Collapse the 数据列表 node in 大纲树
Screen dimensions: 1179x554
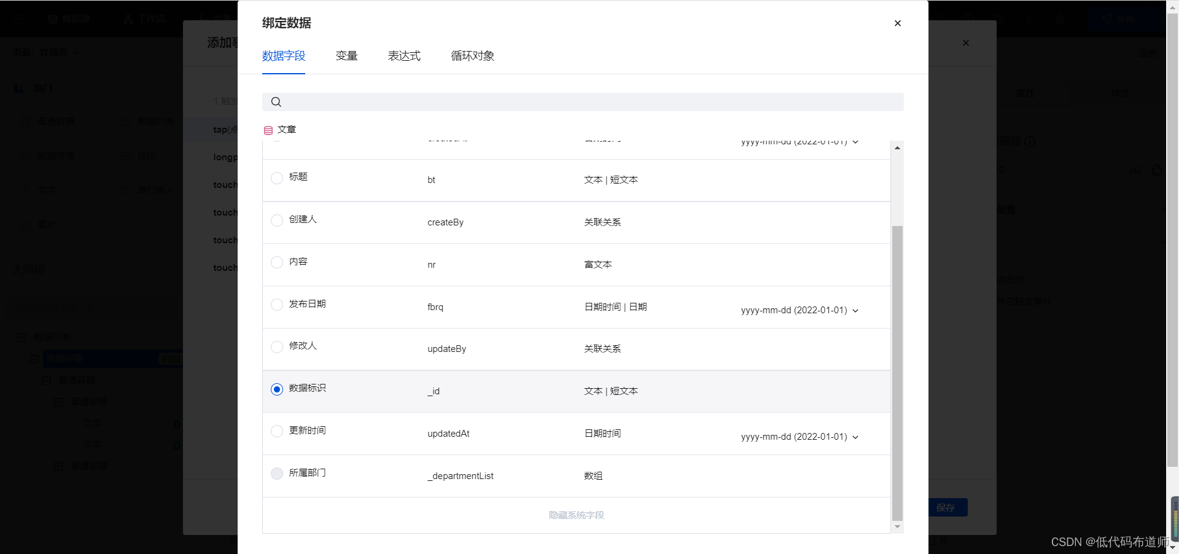tap(22, 337)
